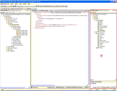Expand the Dimensions folder
Viewport: 117px width, 91px height.
7,47
